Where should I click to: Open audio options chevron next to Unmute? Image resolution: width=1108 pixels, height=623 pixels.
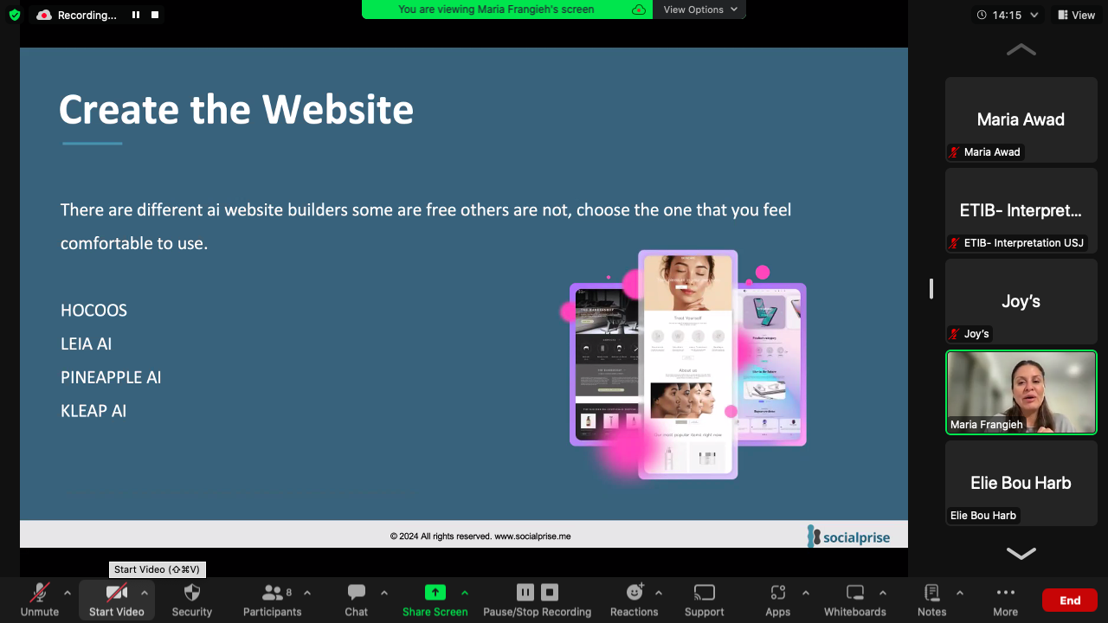(x=68, y=593)
